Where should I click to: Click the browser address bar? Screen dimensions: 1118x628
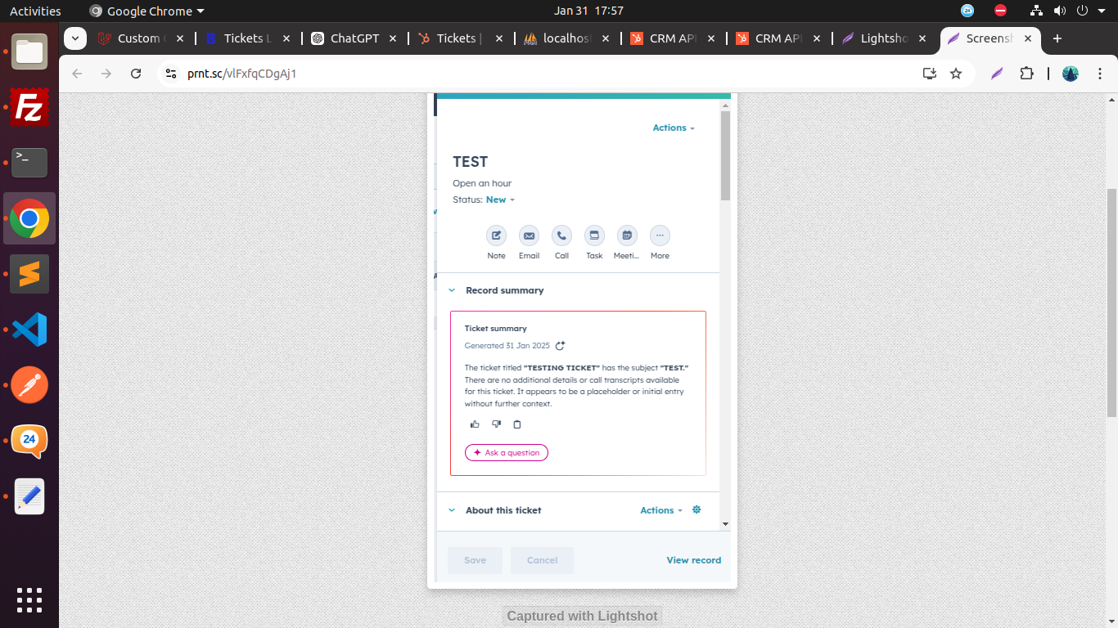tap(540, 74)
